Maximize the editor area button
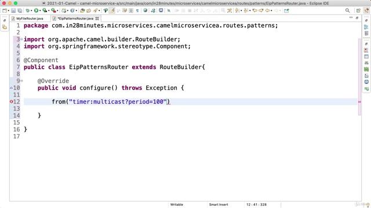This screenshot has width=371, height=208. point(357,18)
